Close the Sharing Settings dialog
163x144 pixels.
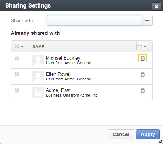tap(157, 6)
